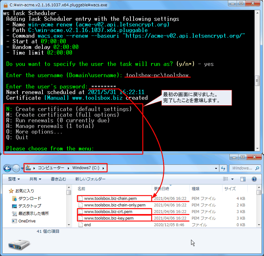Select the file www.toolsbox.biz-chain.pem

click(110, 199)
